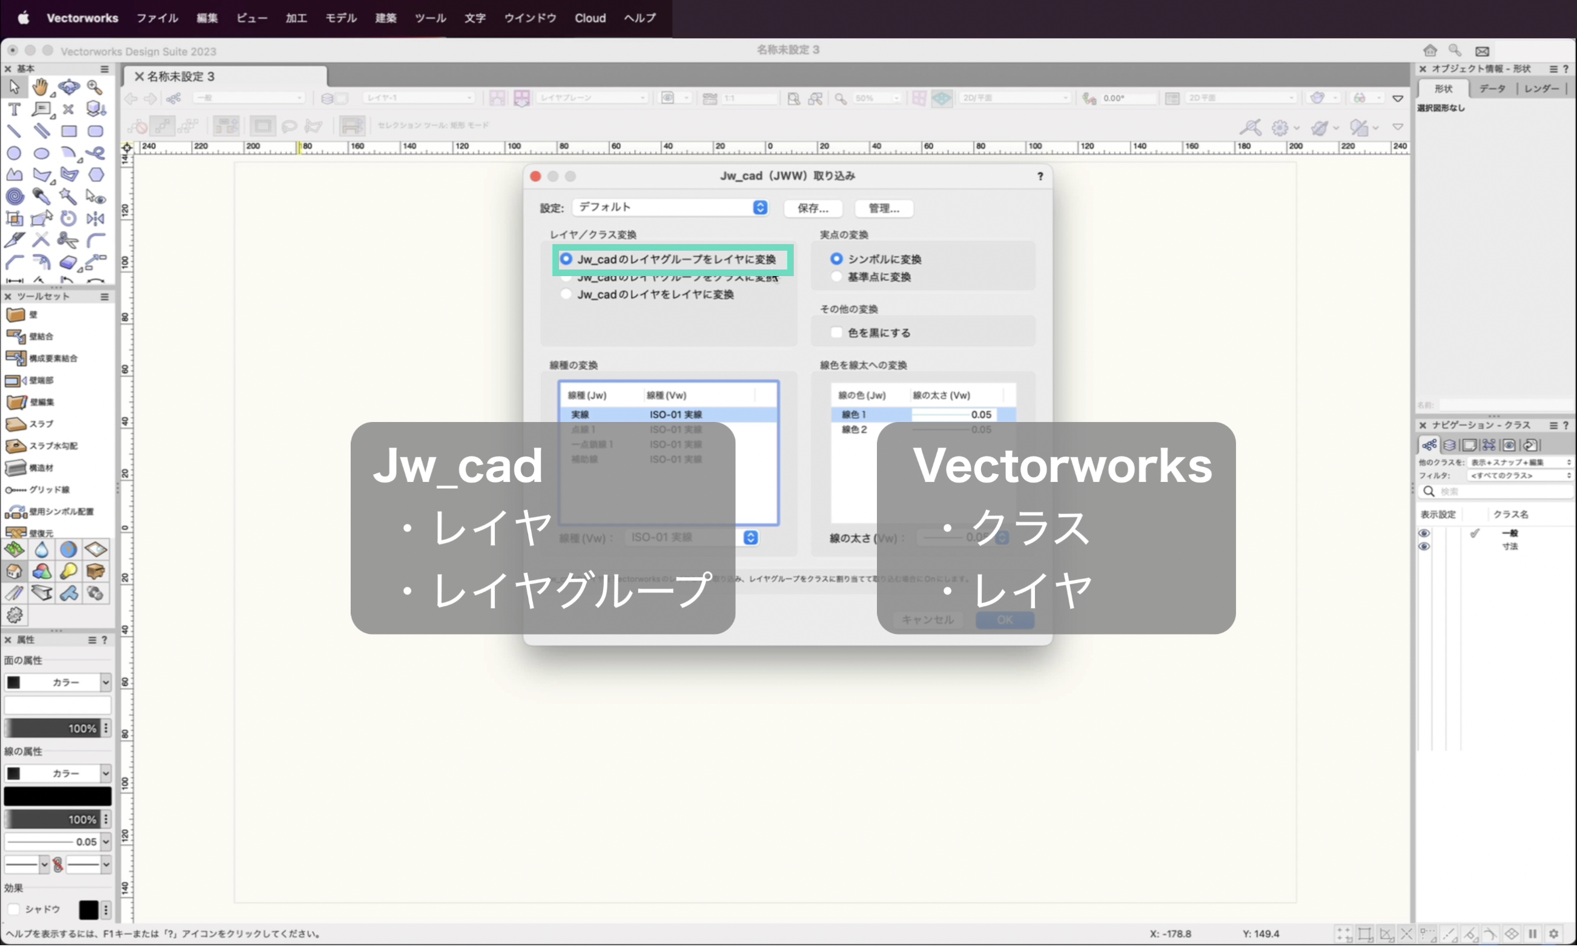Open the envelope message icon
1577x947 pixels.
click(1483, 51)
